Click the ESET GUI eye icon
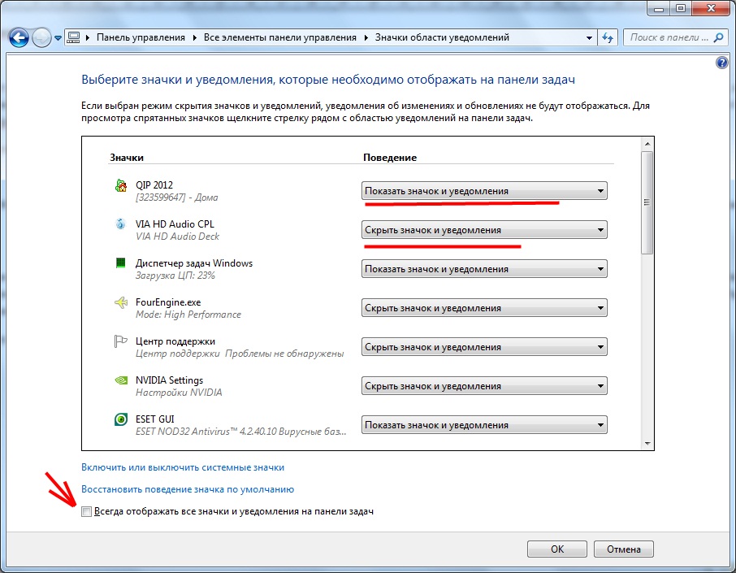 121,419
